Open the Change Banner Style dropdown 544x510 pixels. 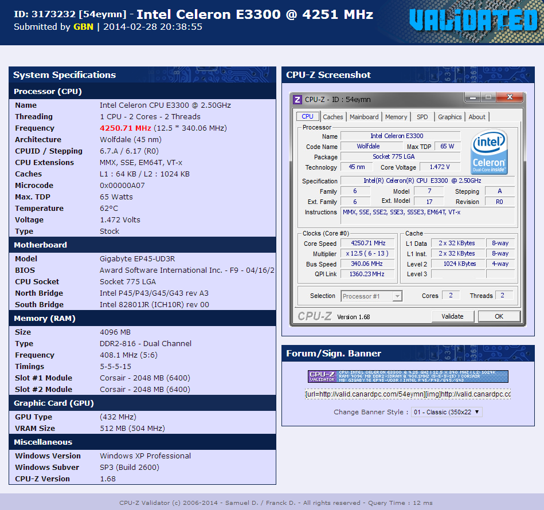[x=447, y=412]
